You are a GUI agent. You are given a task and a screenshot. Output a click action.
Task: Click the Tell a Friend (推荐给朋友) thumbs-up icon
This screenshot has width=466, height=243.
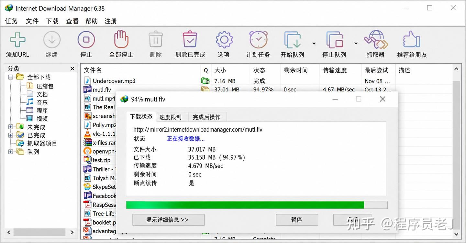(x=412, y=40)
